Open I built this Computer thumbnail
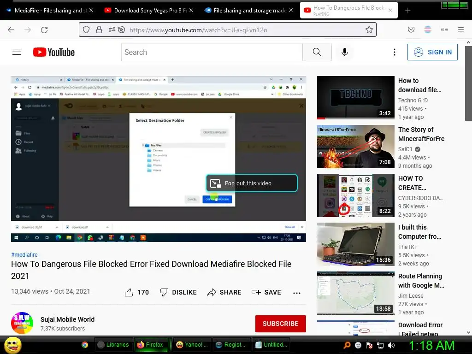472x354 pixels. tap(355, 244)
